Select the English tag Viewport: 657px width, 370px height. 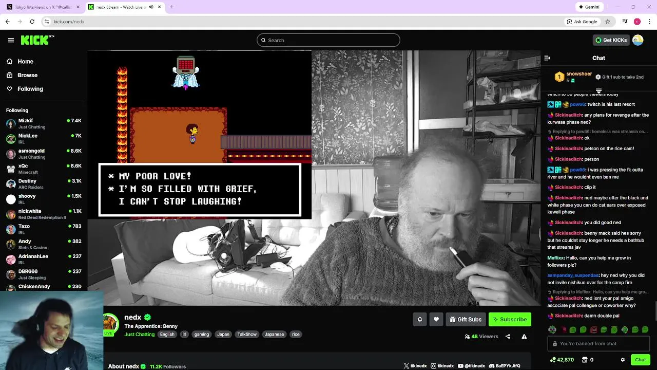[167, 335]
